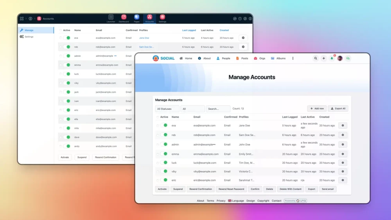Click the plus create icon in header
This screenshot has height=220, width=391.
[324, 58]
